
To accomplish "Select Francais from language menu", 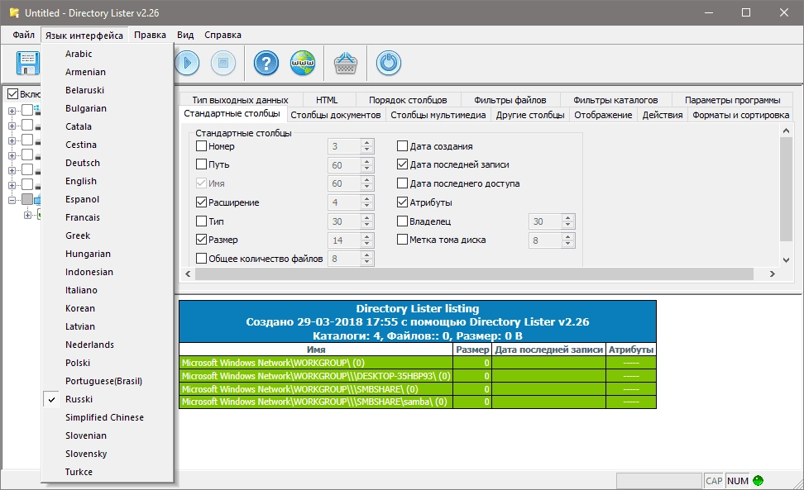I will (x=108, y=217).
